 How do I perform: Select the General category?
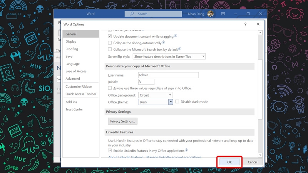(x=81, y=34)
